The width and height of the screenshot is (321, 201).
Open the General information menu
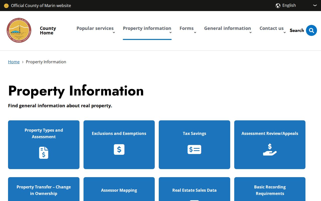pos(227,28)
